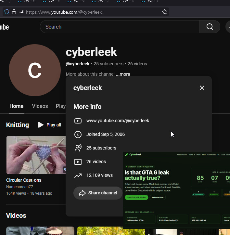Image resolution: width=230 pixels, height=235 pixels.
Task: Click Map in CyberLeek nav
Action: pyautogui.click(x=204, y=155)
